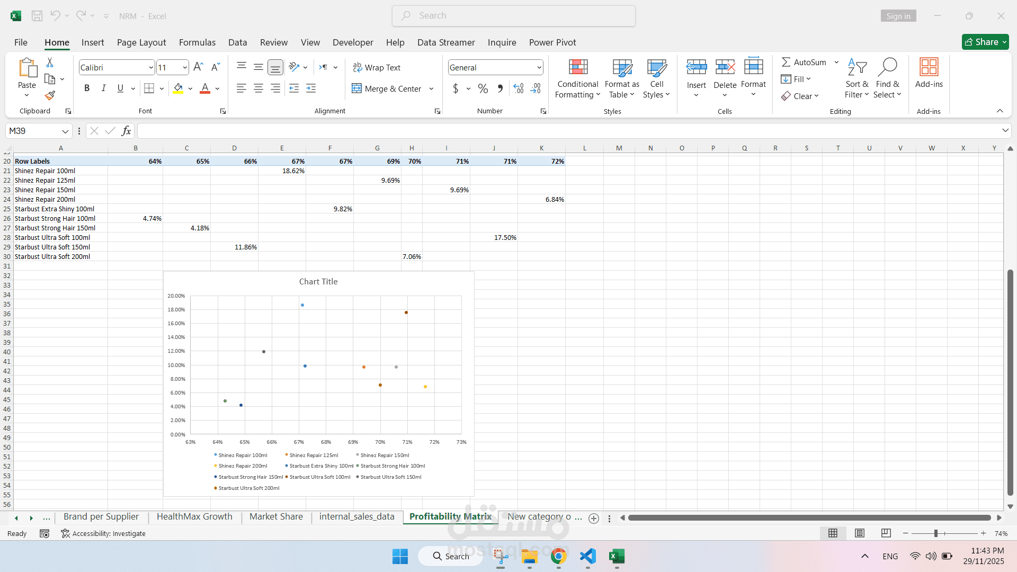Image resolution: width=1017 pixels, height=572 pixels.
Task: Toggle Bold formatting
Action: click(87, 89)
